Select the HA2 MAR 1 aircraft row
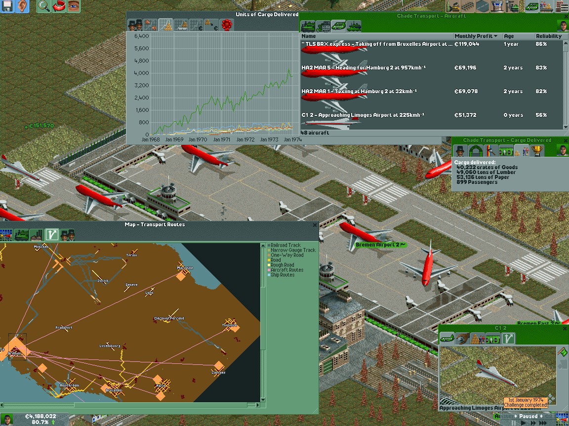Viewport: 569px width, 426px height. click(x=432, y=99)
